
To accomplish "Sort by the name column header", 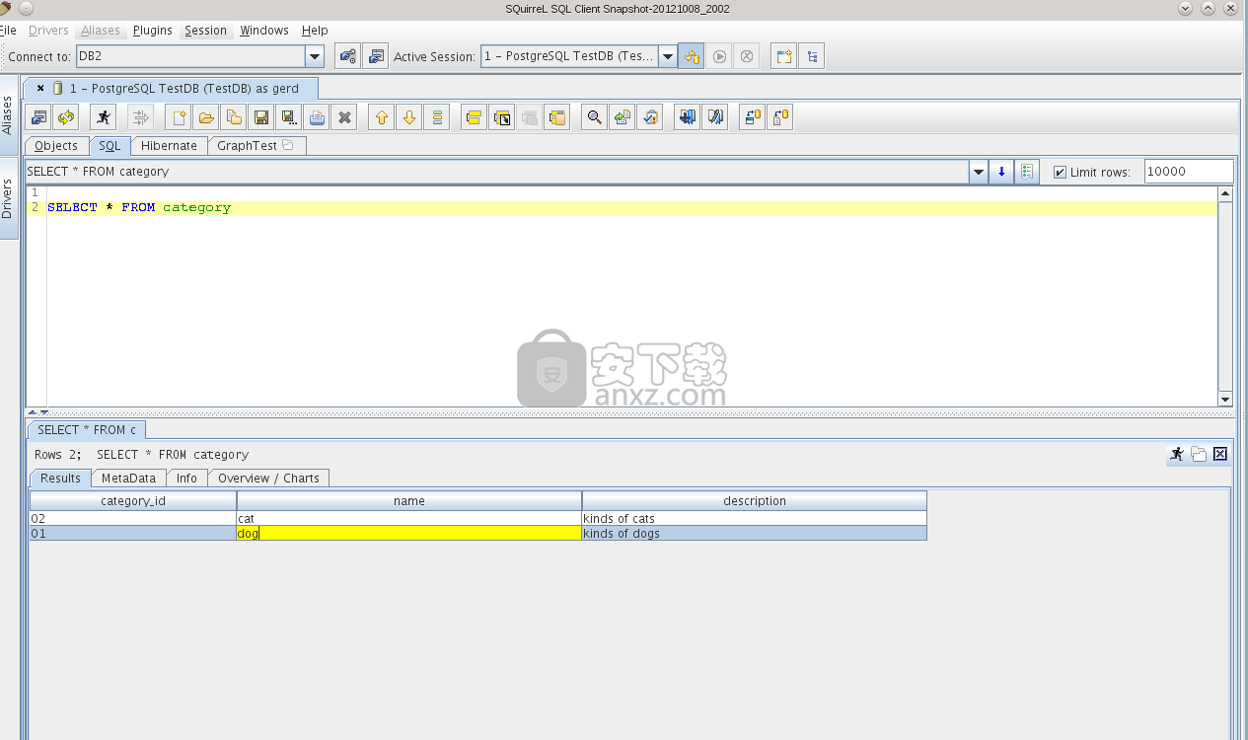I will (409, 501).
